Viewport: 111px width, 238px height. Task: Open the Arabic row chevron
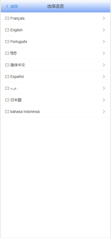pos(104,88)
